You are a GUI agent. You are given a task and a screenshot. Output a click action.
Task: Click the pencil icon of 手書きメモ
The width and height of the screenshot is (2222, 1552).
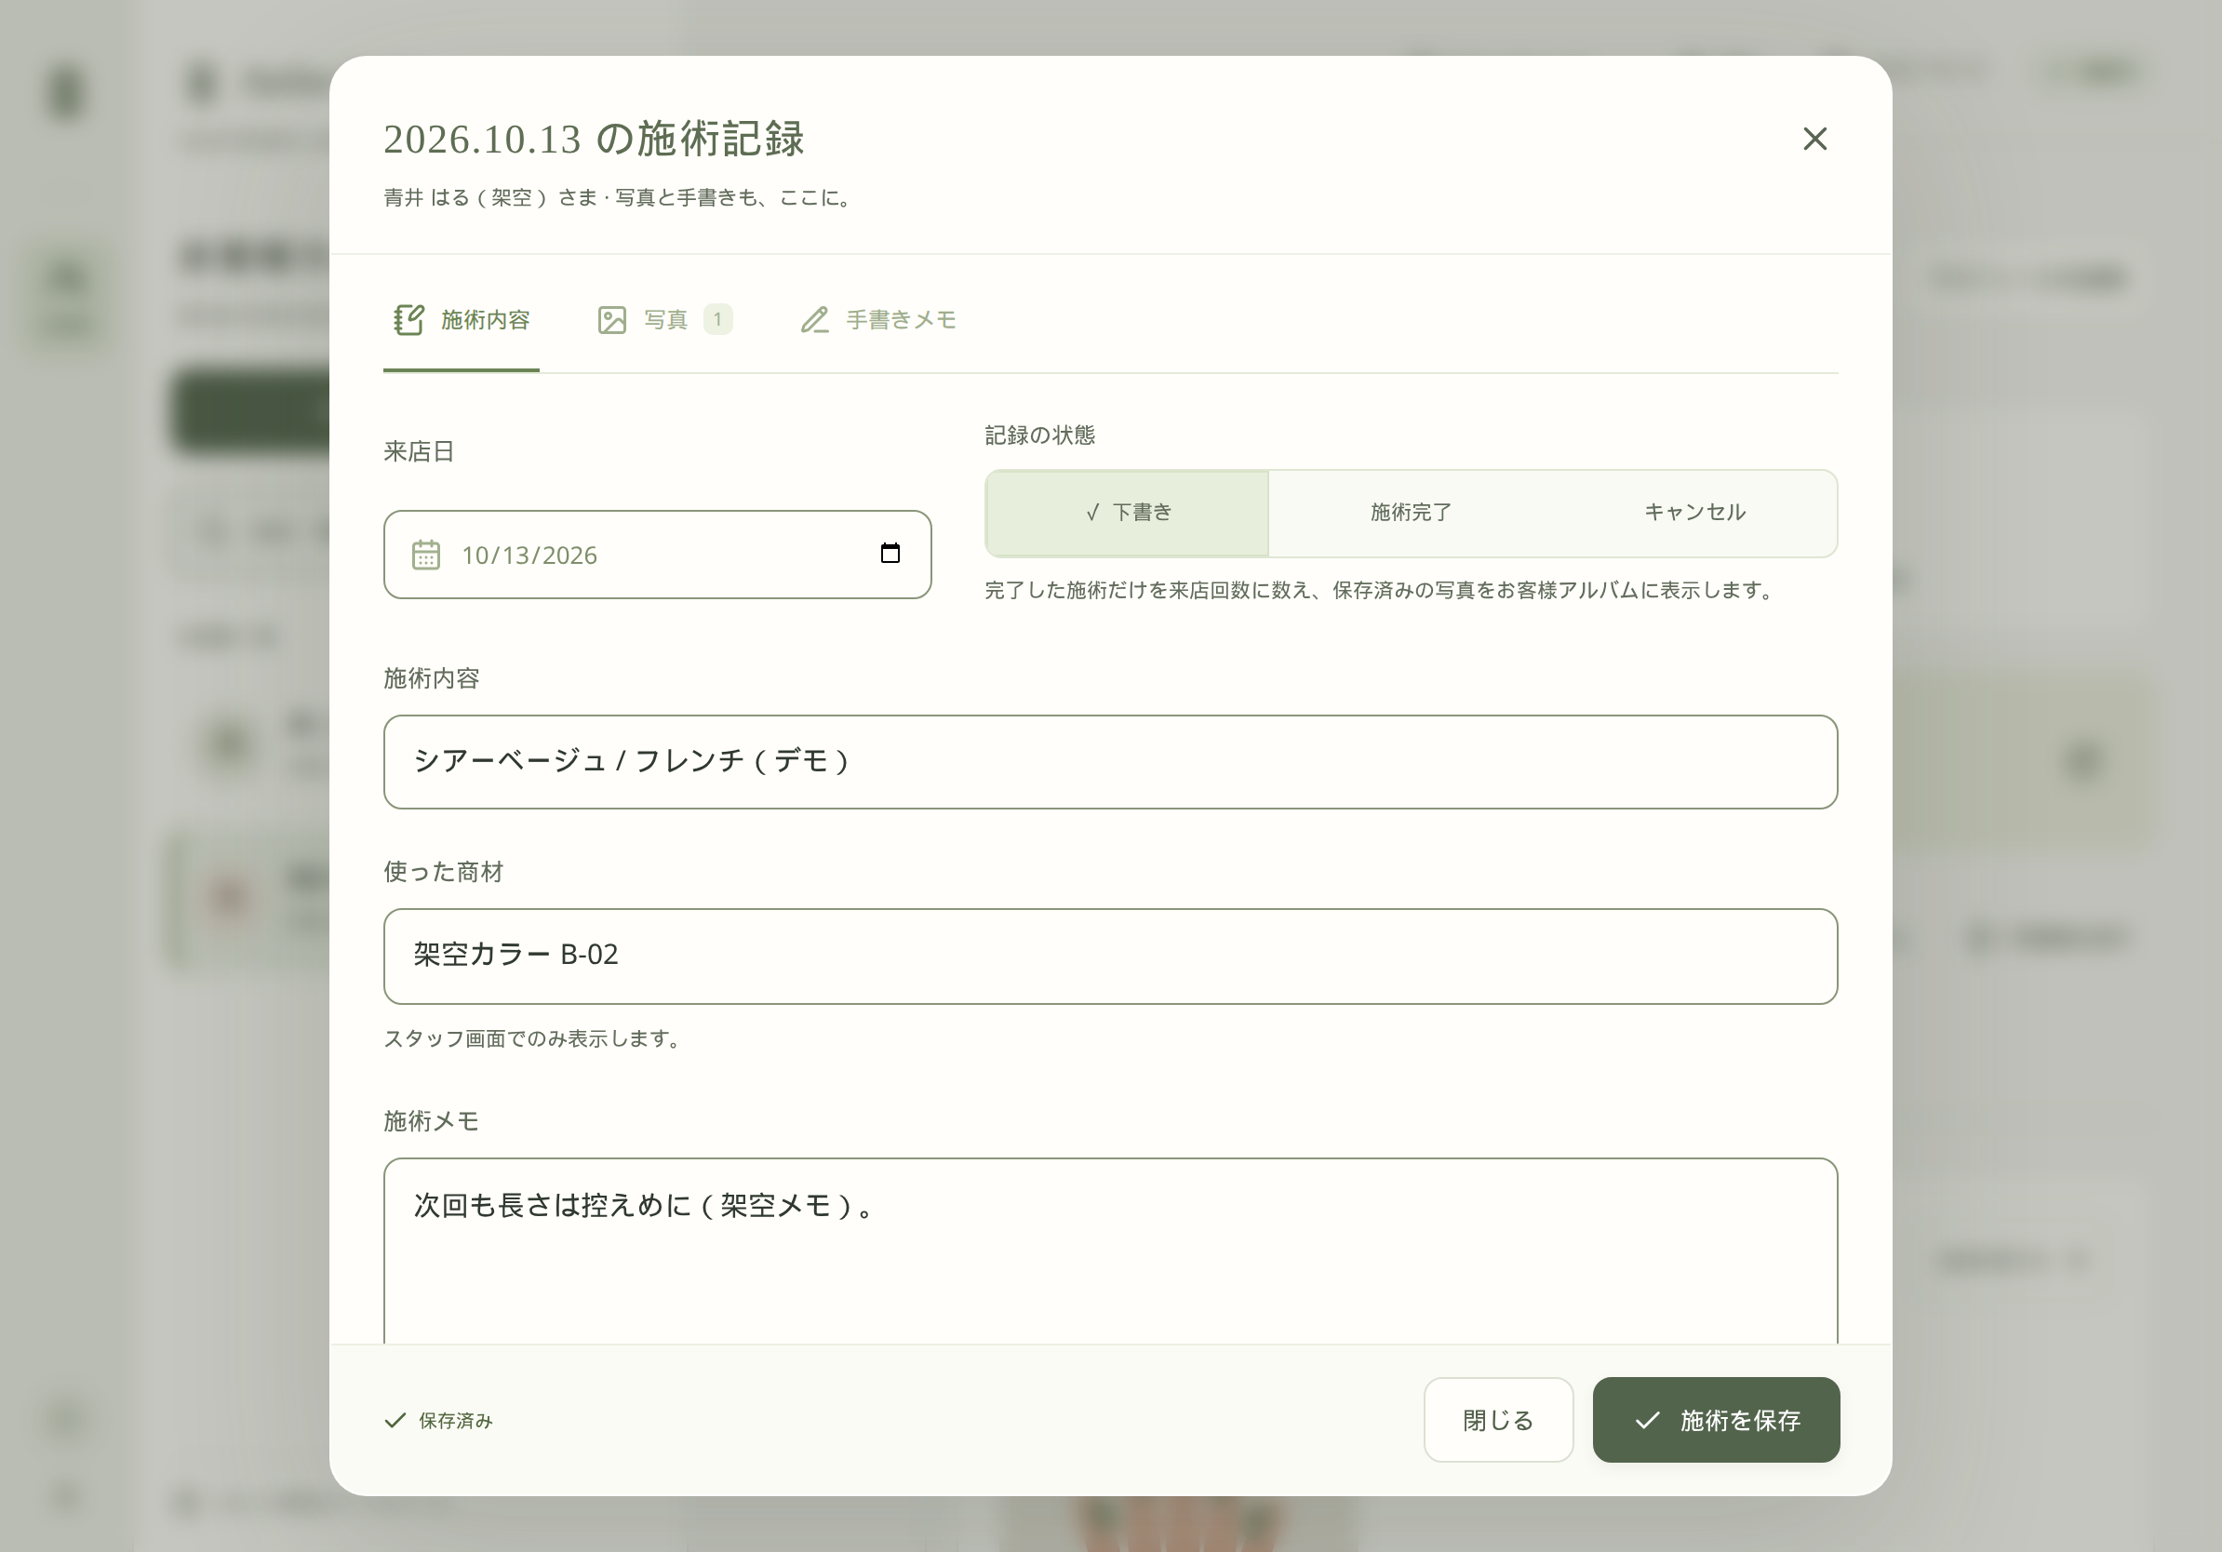pyautogui.click(x=815, y=319)
